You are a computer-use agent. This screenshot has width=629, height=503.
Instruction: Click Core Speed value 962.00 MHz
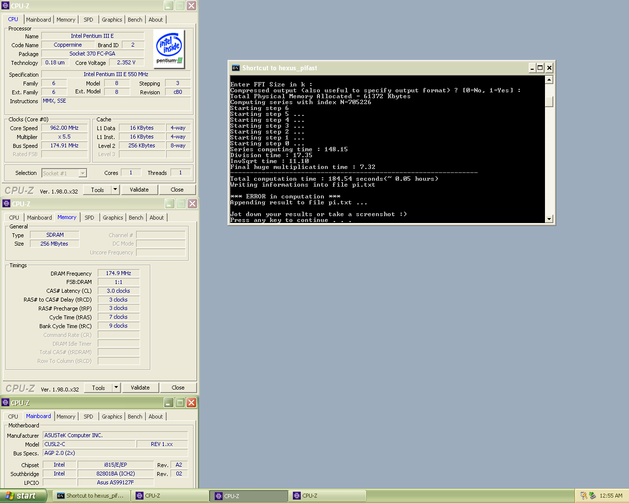(x=64, y=128)
